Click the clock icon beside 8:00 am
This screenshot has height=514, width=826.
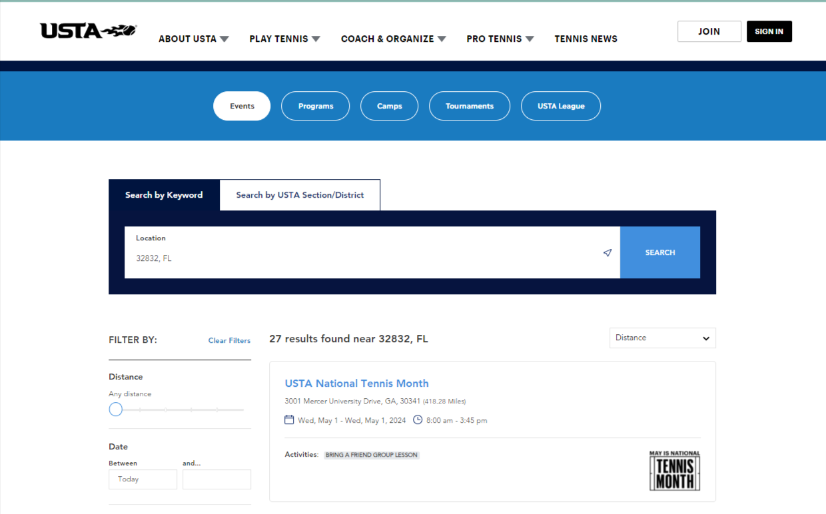coord(418,419)
